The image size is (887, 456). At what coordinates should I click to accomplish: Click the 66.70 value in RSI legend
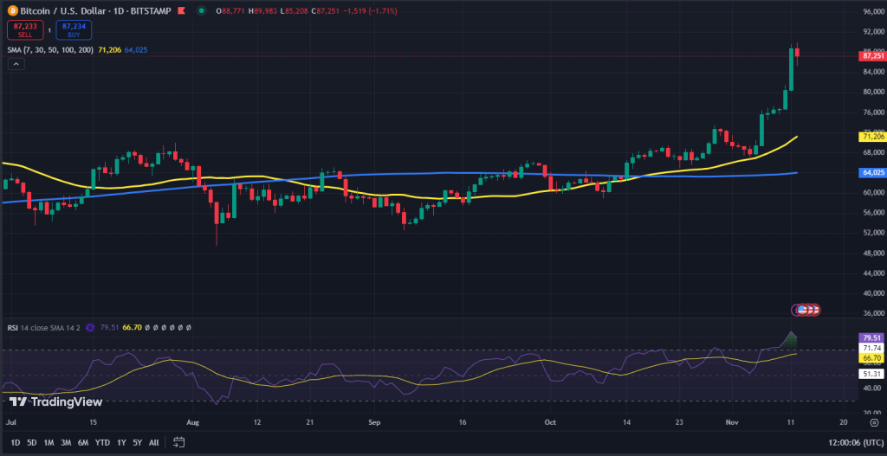132,327
